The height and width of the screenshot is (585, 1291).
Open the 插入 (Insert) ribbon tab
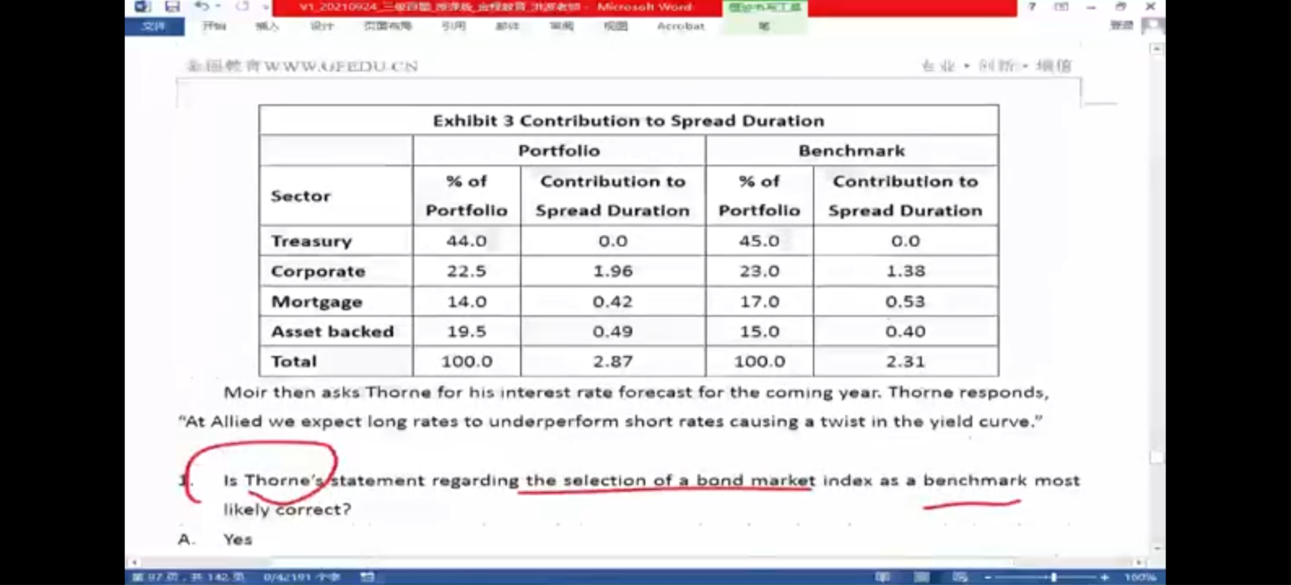[x=267, y=26]
